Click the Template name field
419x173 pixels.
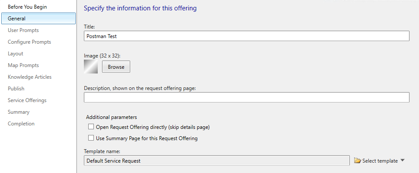pyautogui.click(x=216, y=161)
